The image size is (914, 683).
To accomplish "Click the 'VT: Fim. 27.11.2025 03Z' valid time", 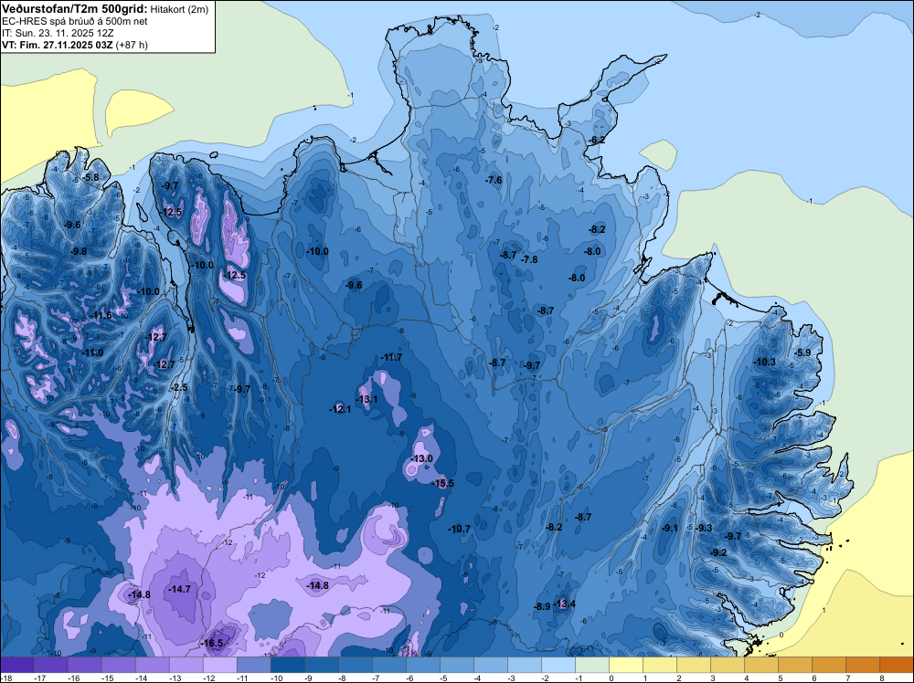I will coord(58,45).
